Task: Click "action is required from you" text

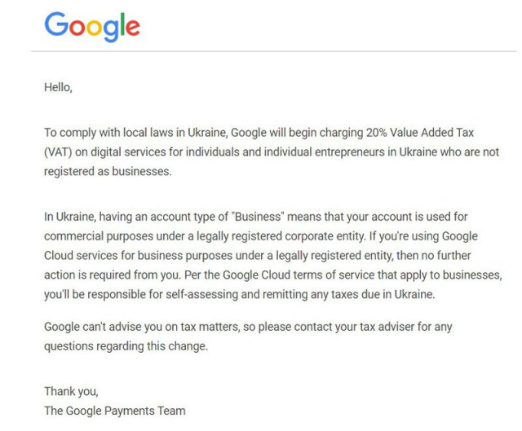Action: [x=113, y=275]
